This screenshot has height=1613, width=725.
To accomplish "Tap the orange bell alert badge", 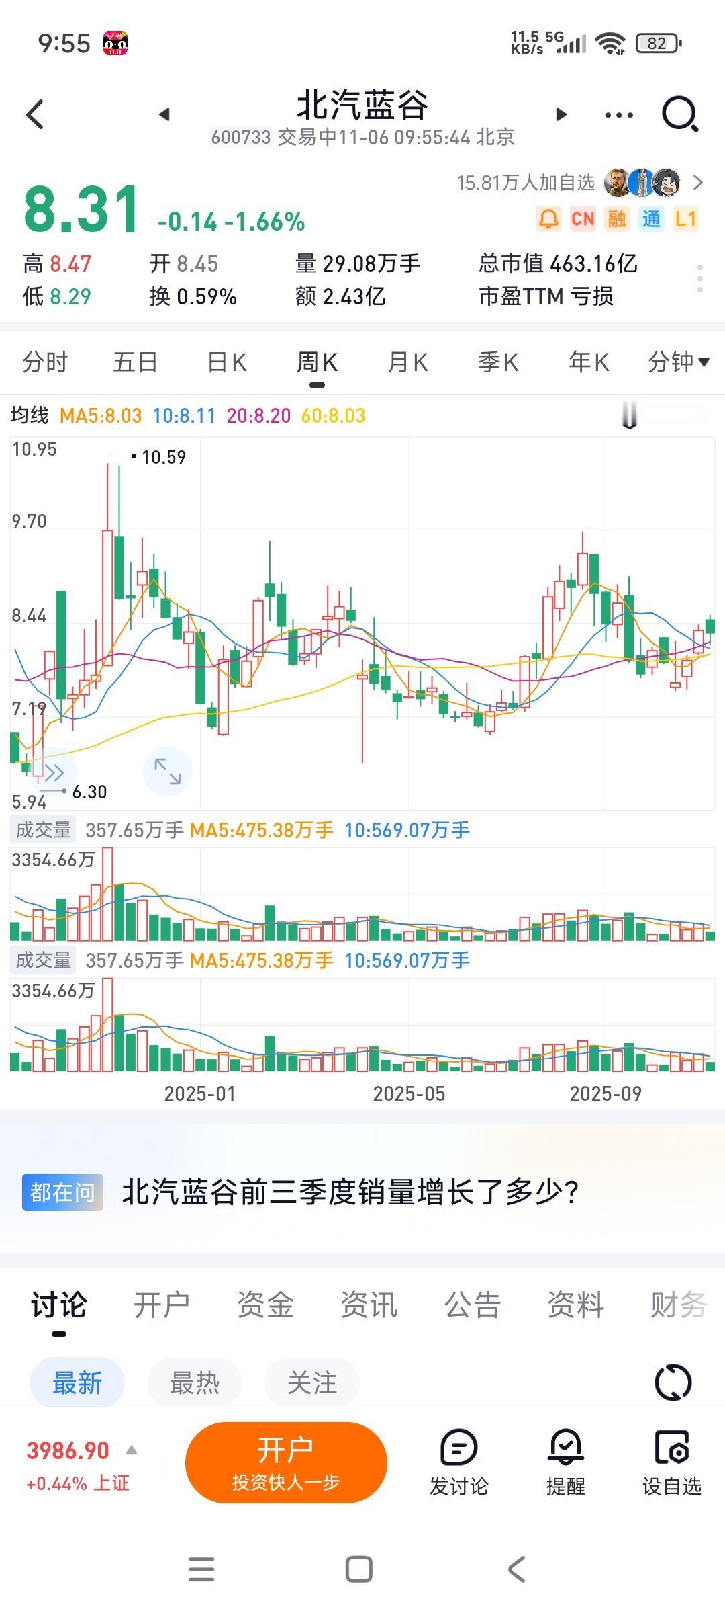I will point(548,219).
